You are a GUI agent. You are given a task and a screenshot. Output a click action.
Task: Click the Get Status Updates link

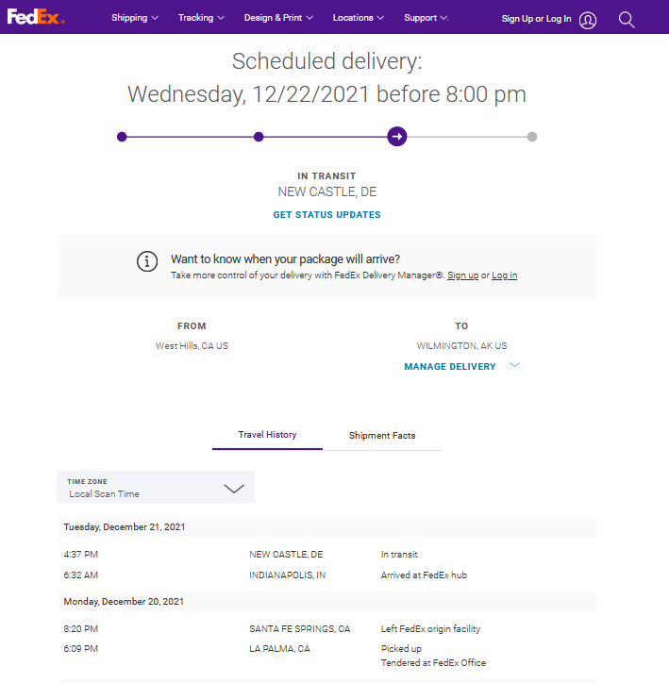click(x=326, y=215)
